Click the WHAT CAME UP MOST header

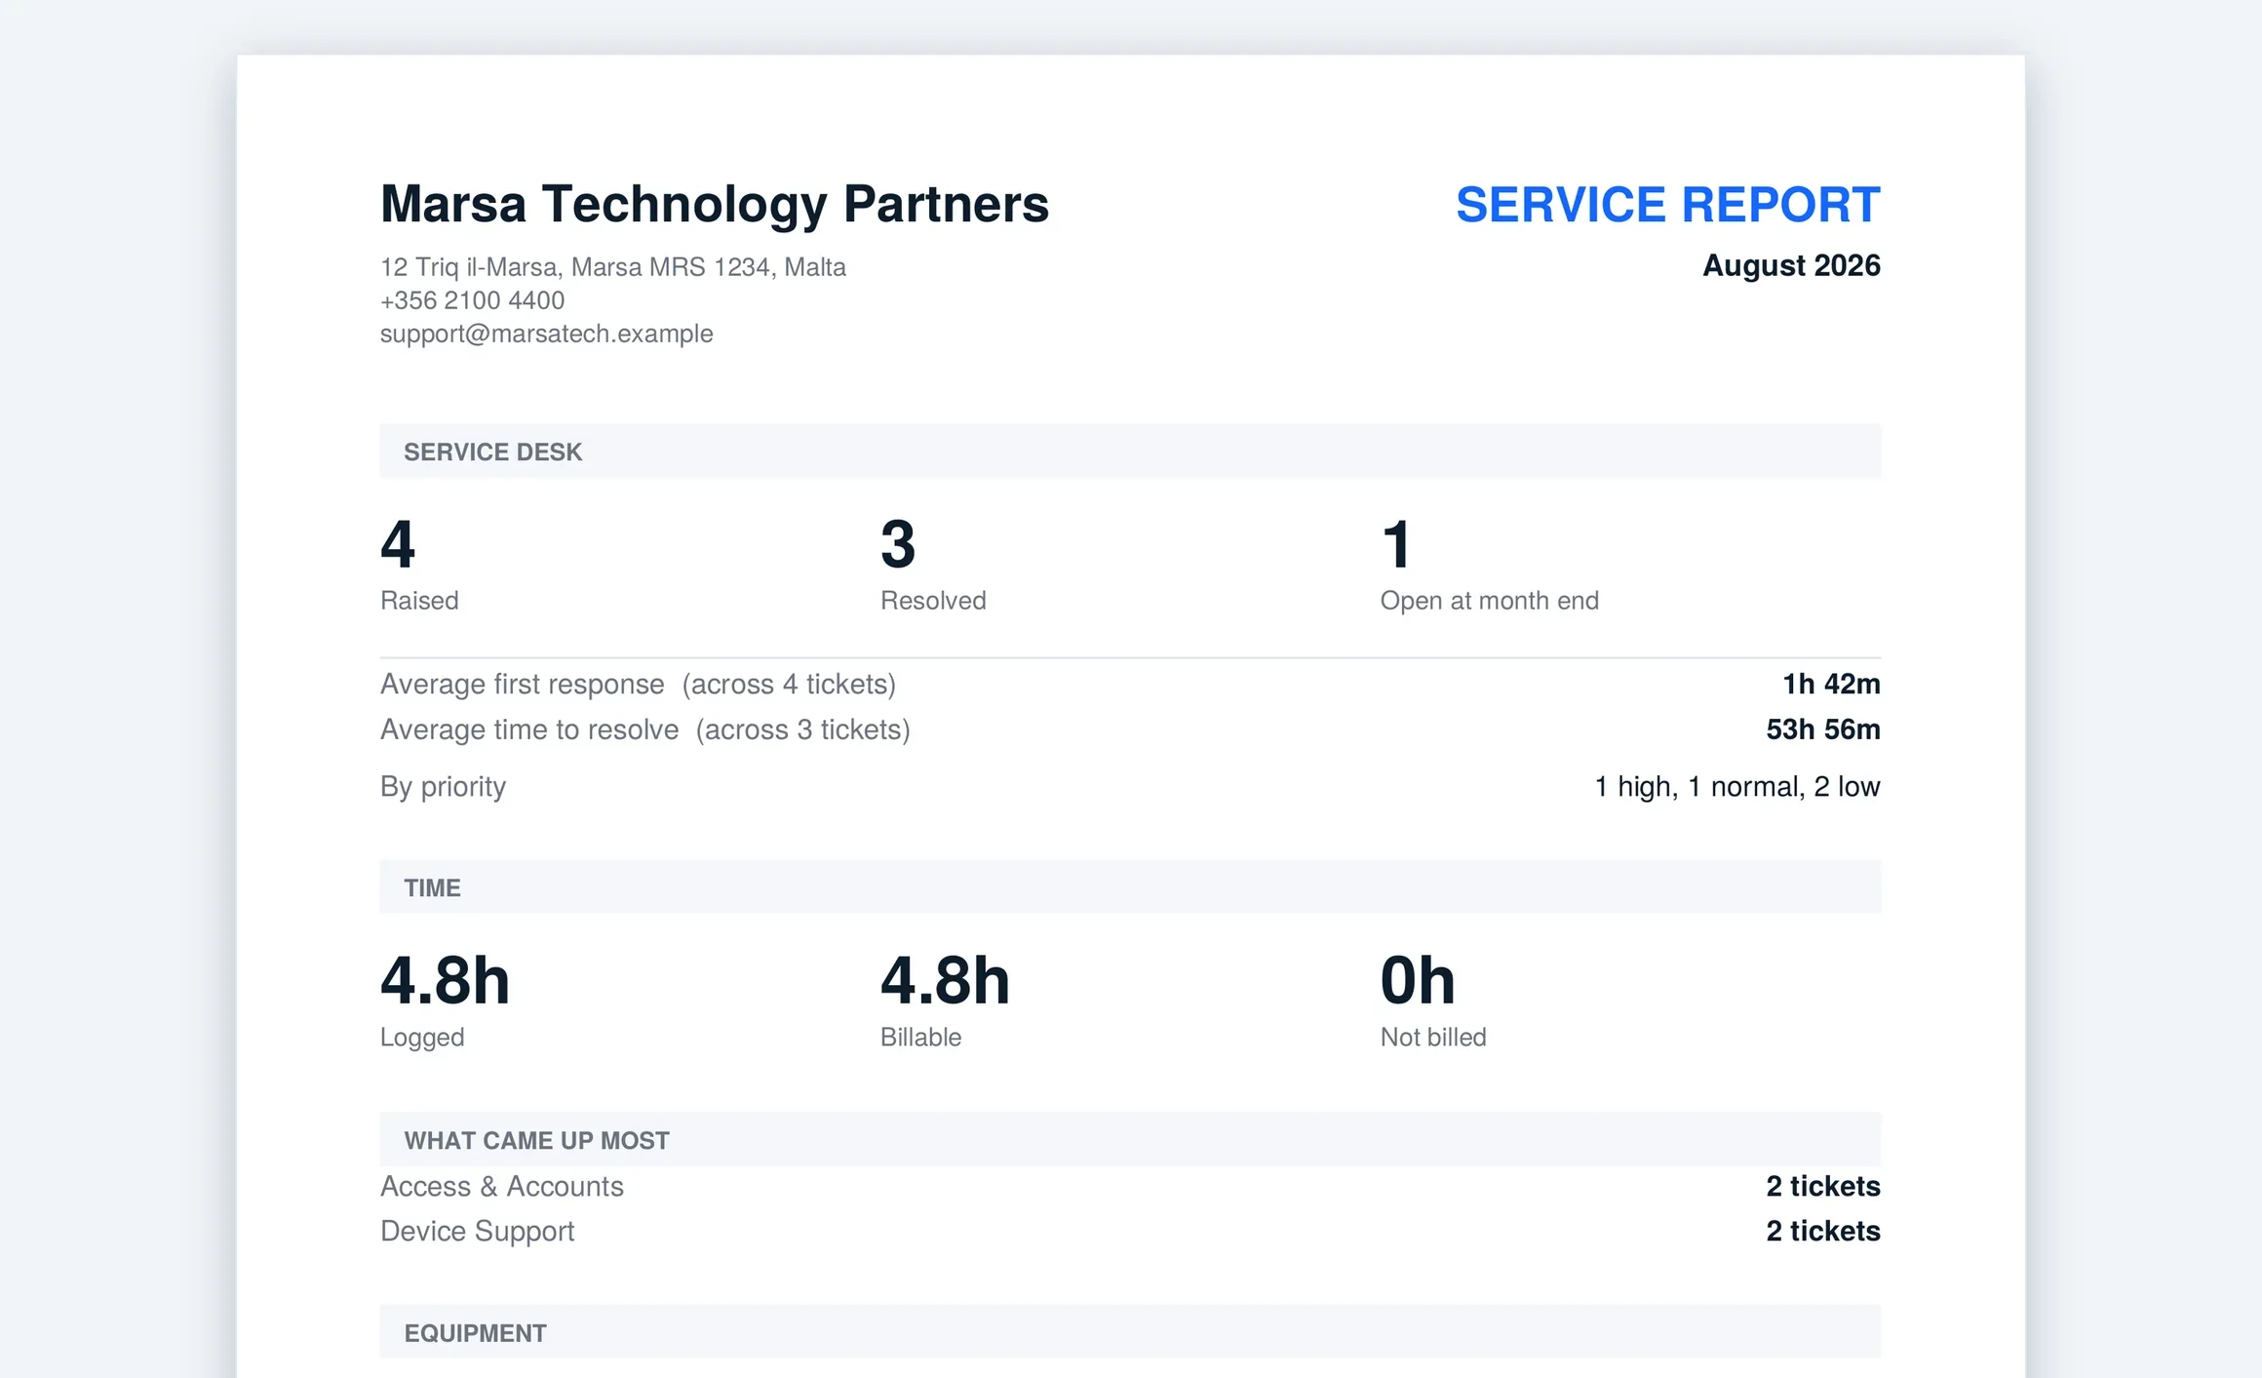(1130, 1140)
